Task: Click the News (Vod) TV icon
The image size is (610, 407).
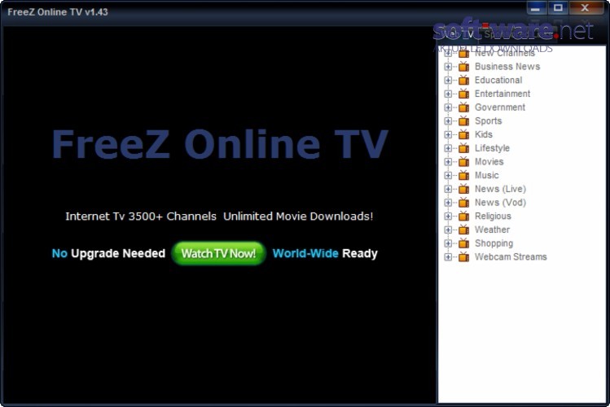Action: (463, 203)
